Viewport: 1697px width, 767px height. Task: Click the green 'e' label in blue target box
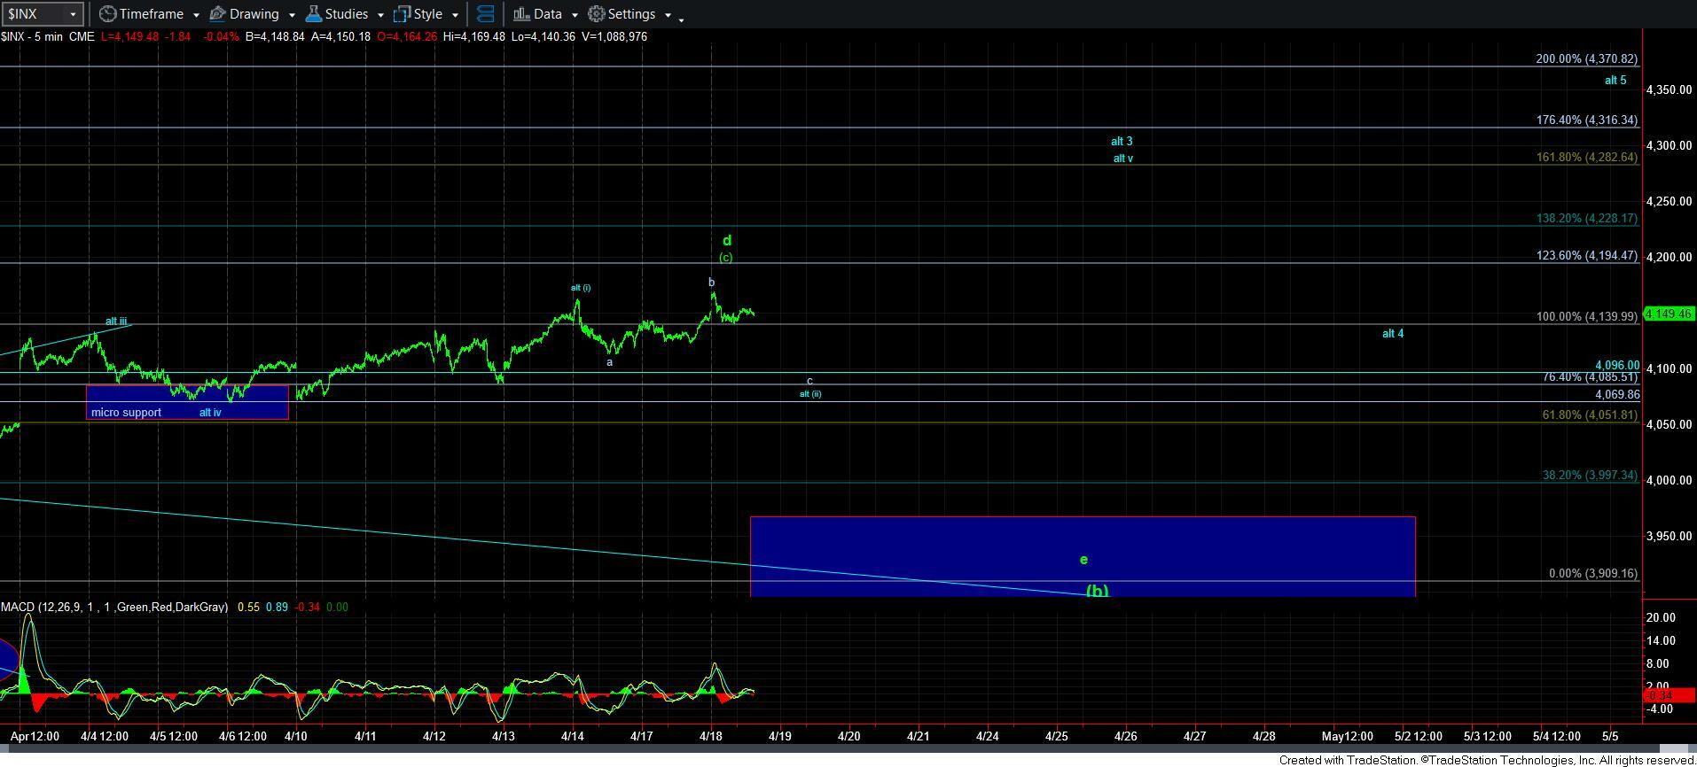pos(1083,560)
